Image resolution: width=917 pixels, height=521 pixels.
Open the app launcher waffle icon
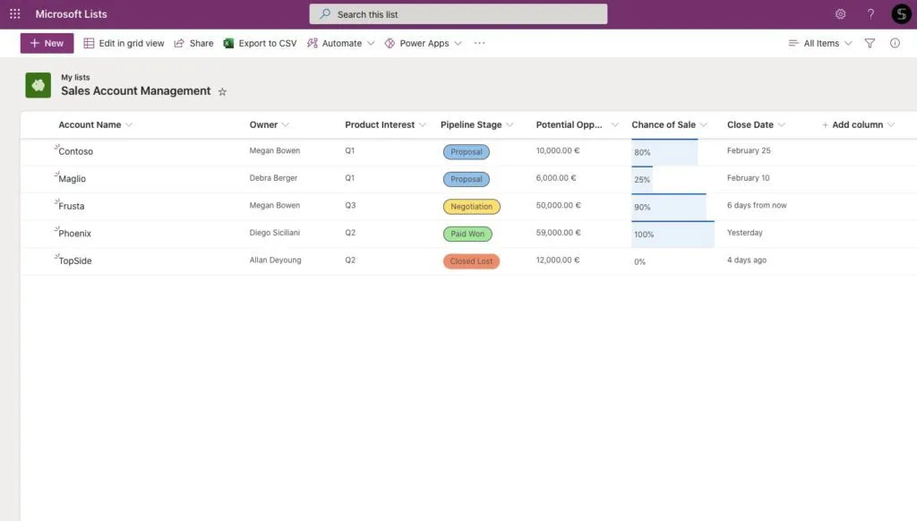tap(14, 14)
